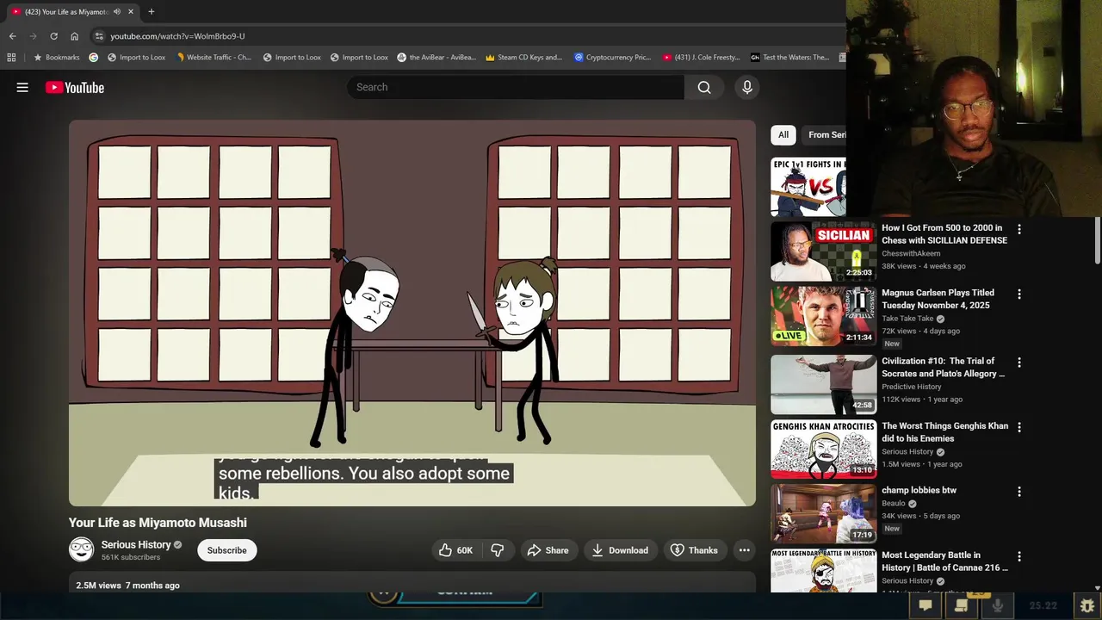Open the YouTube guide hamburger menu
The image size is (1102, 620).
tap(22, 87)
